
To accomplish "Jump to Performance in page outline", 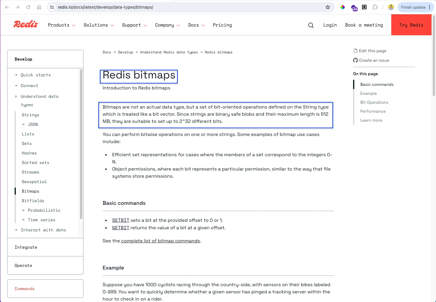I will 373,111.
